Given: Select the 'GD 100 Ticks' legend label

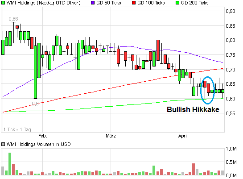Looking at the screenshot, I should click(x=151, y=3).
